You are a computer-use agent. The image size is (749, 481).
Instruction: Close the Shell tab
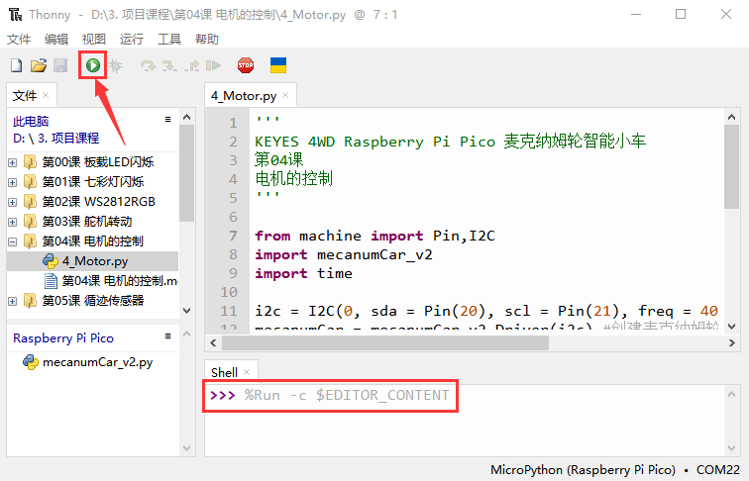[247, 372]
